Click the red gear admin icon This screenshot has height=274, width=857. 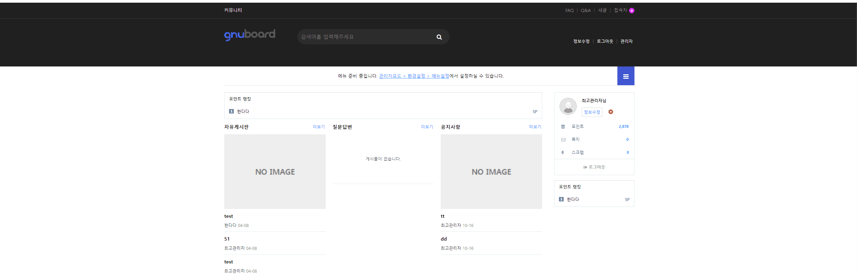[x=611, y=112]
